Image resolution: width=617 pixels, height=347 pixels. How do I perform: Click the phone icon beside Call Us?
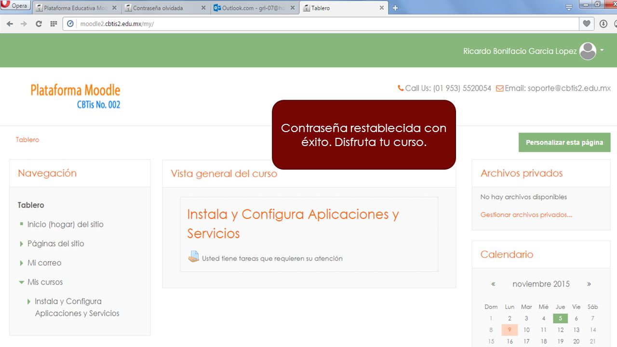(x=401, y=88)
